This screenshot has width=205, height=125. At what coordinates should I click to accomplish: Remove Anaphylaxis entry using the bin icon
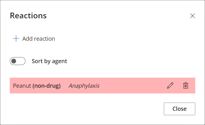pyautogui.click(x=186, y=86)
